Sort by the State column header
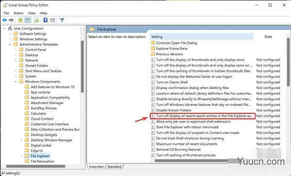 [x=268, y=37]
